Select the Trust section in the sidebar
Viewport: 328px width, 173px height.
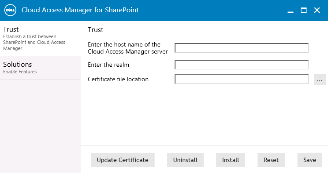tap(41, 39)
